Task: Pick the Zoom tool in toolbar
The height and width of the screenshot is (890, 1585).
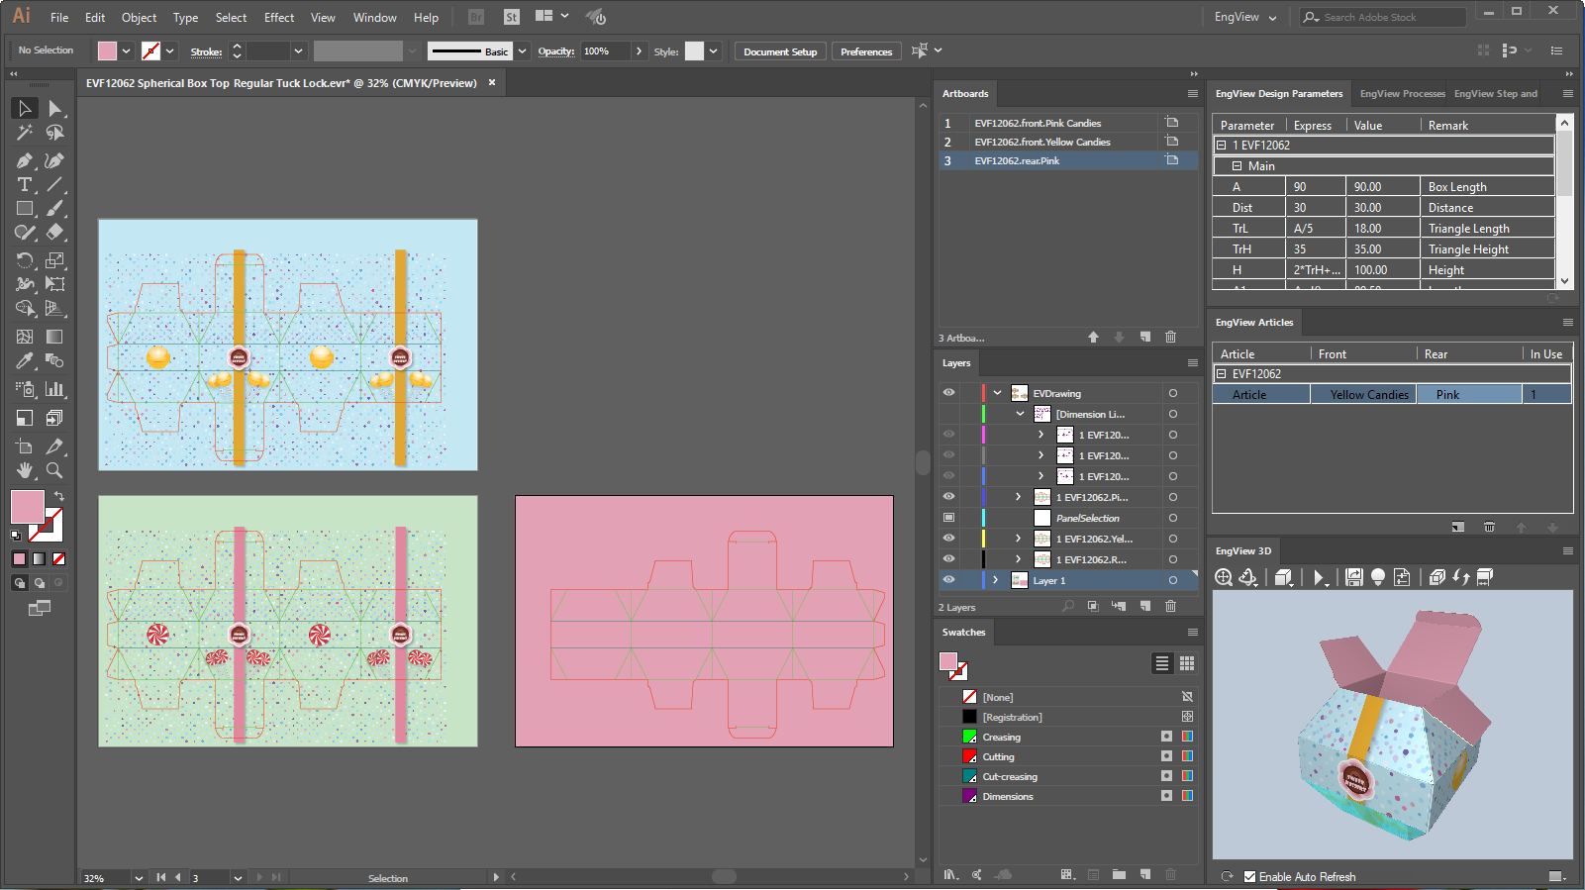Action: pos(54,470)
